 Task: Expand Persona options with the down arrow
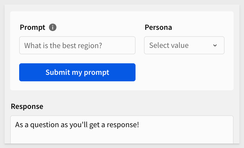click(x=215, y=45)
